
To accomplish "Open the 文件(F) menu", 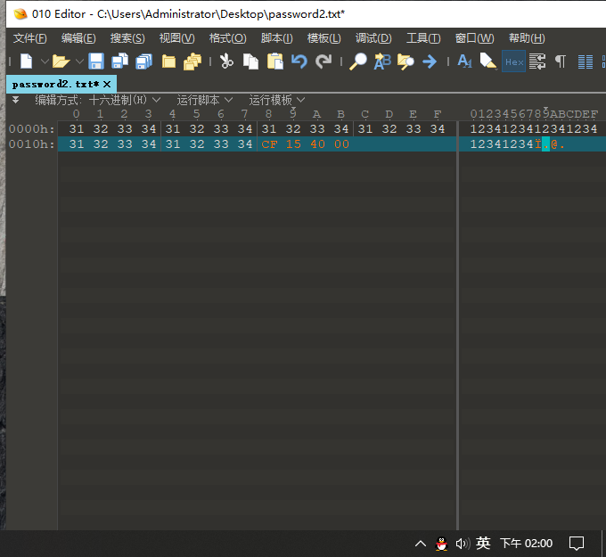I will click(29, 38).
